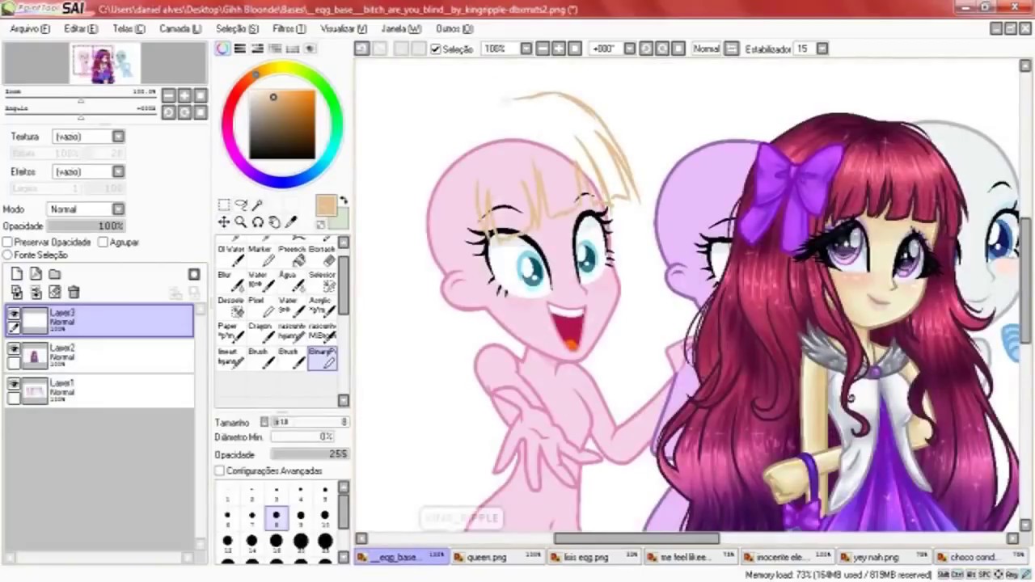Select the Fonte Seleção radio option

[x=7, y=255]
